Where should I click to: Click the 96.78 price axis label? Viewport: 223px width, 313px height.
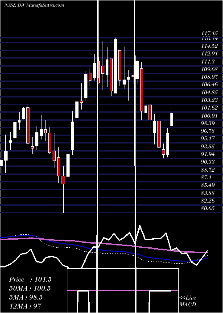click(208, 131)
